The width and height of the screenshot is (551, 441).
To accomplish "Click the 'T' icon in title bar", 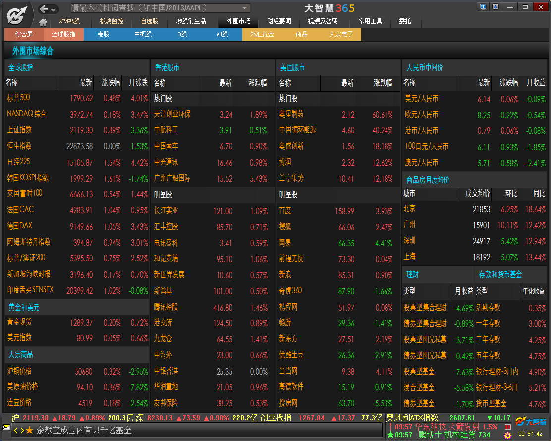I will pyautogui.click(x=483, y=7).
